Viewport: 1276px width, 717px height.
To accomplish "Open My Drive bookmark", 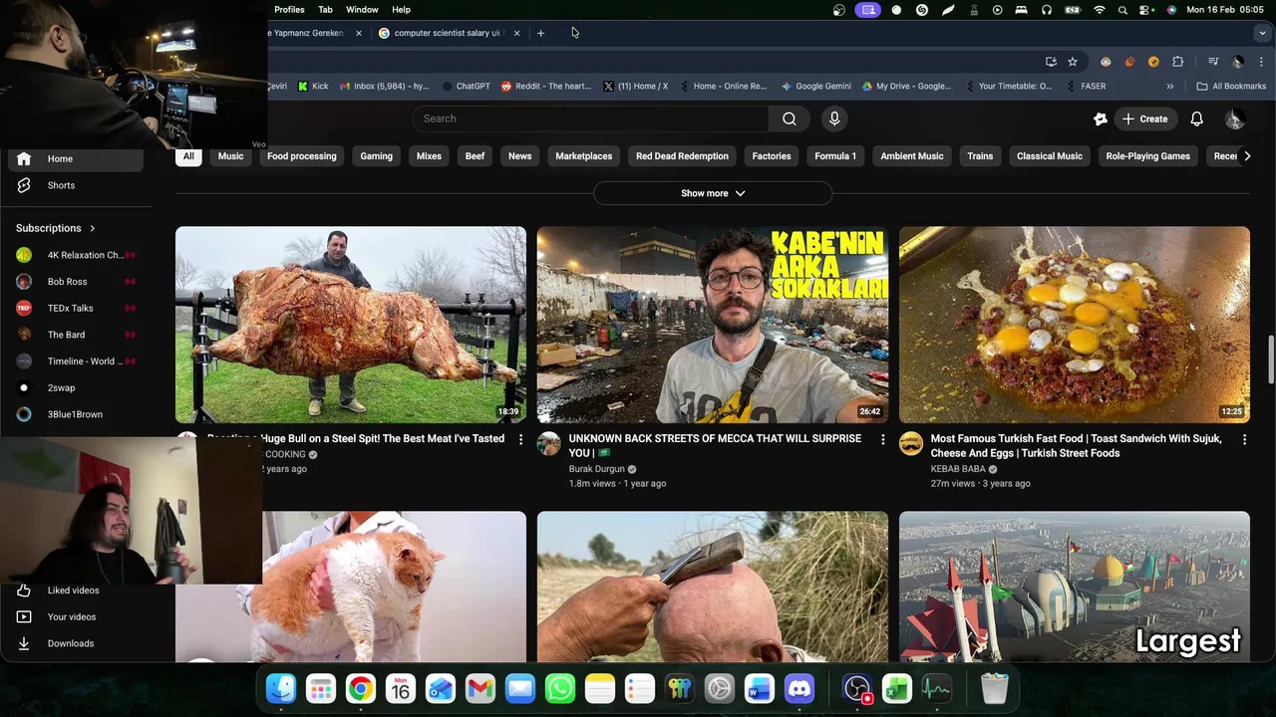I will (906, 87).
